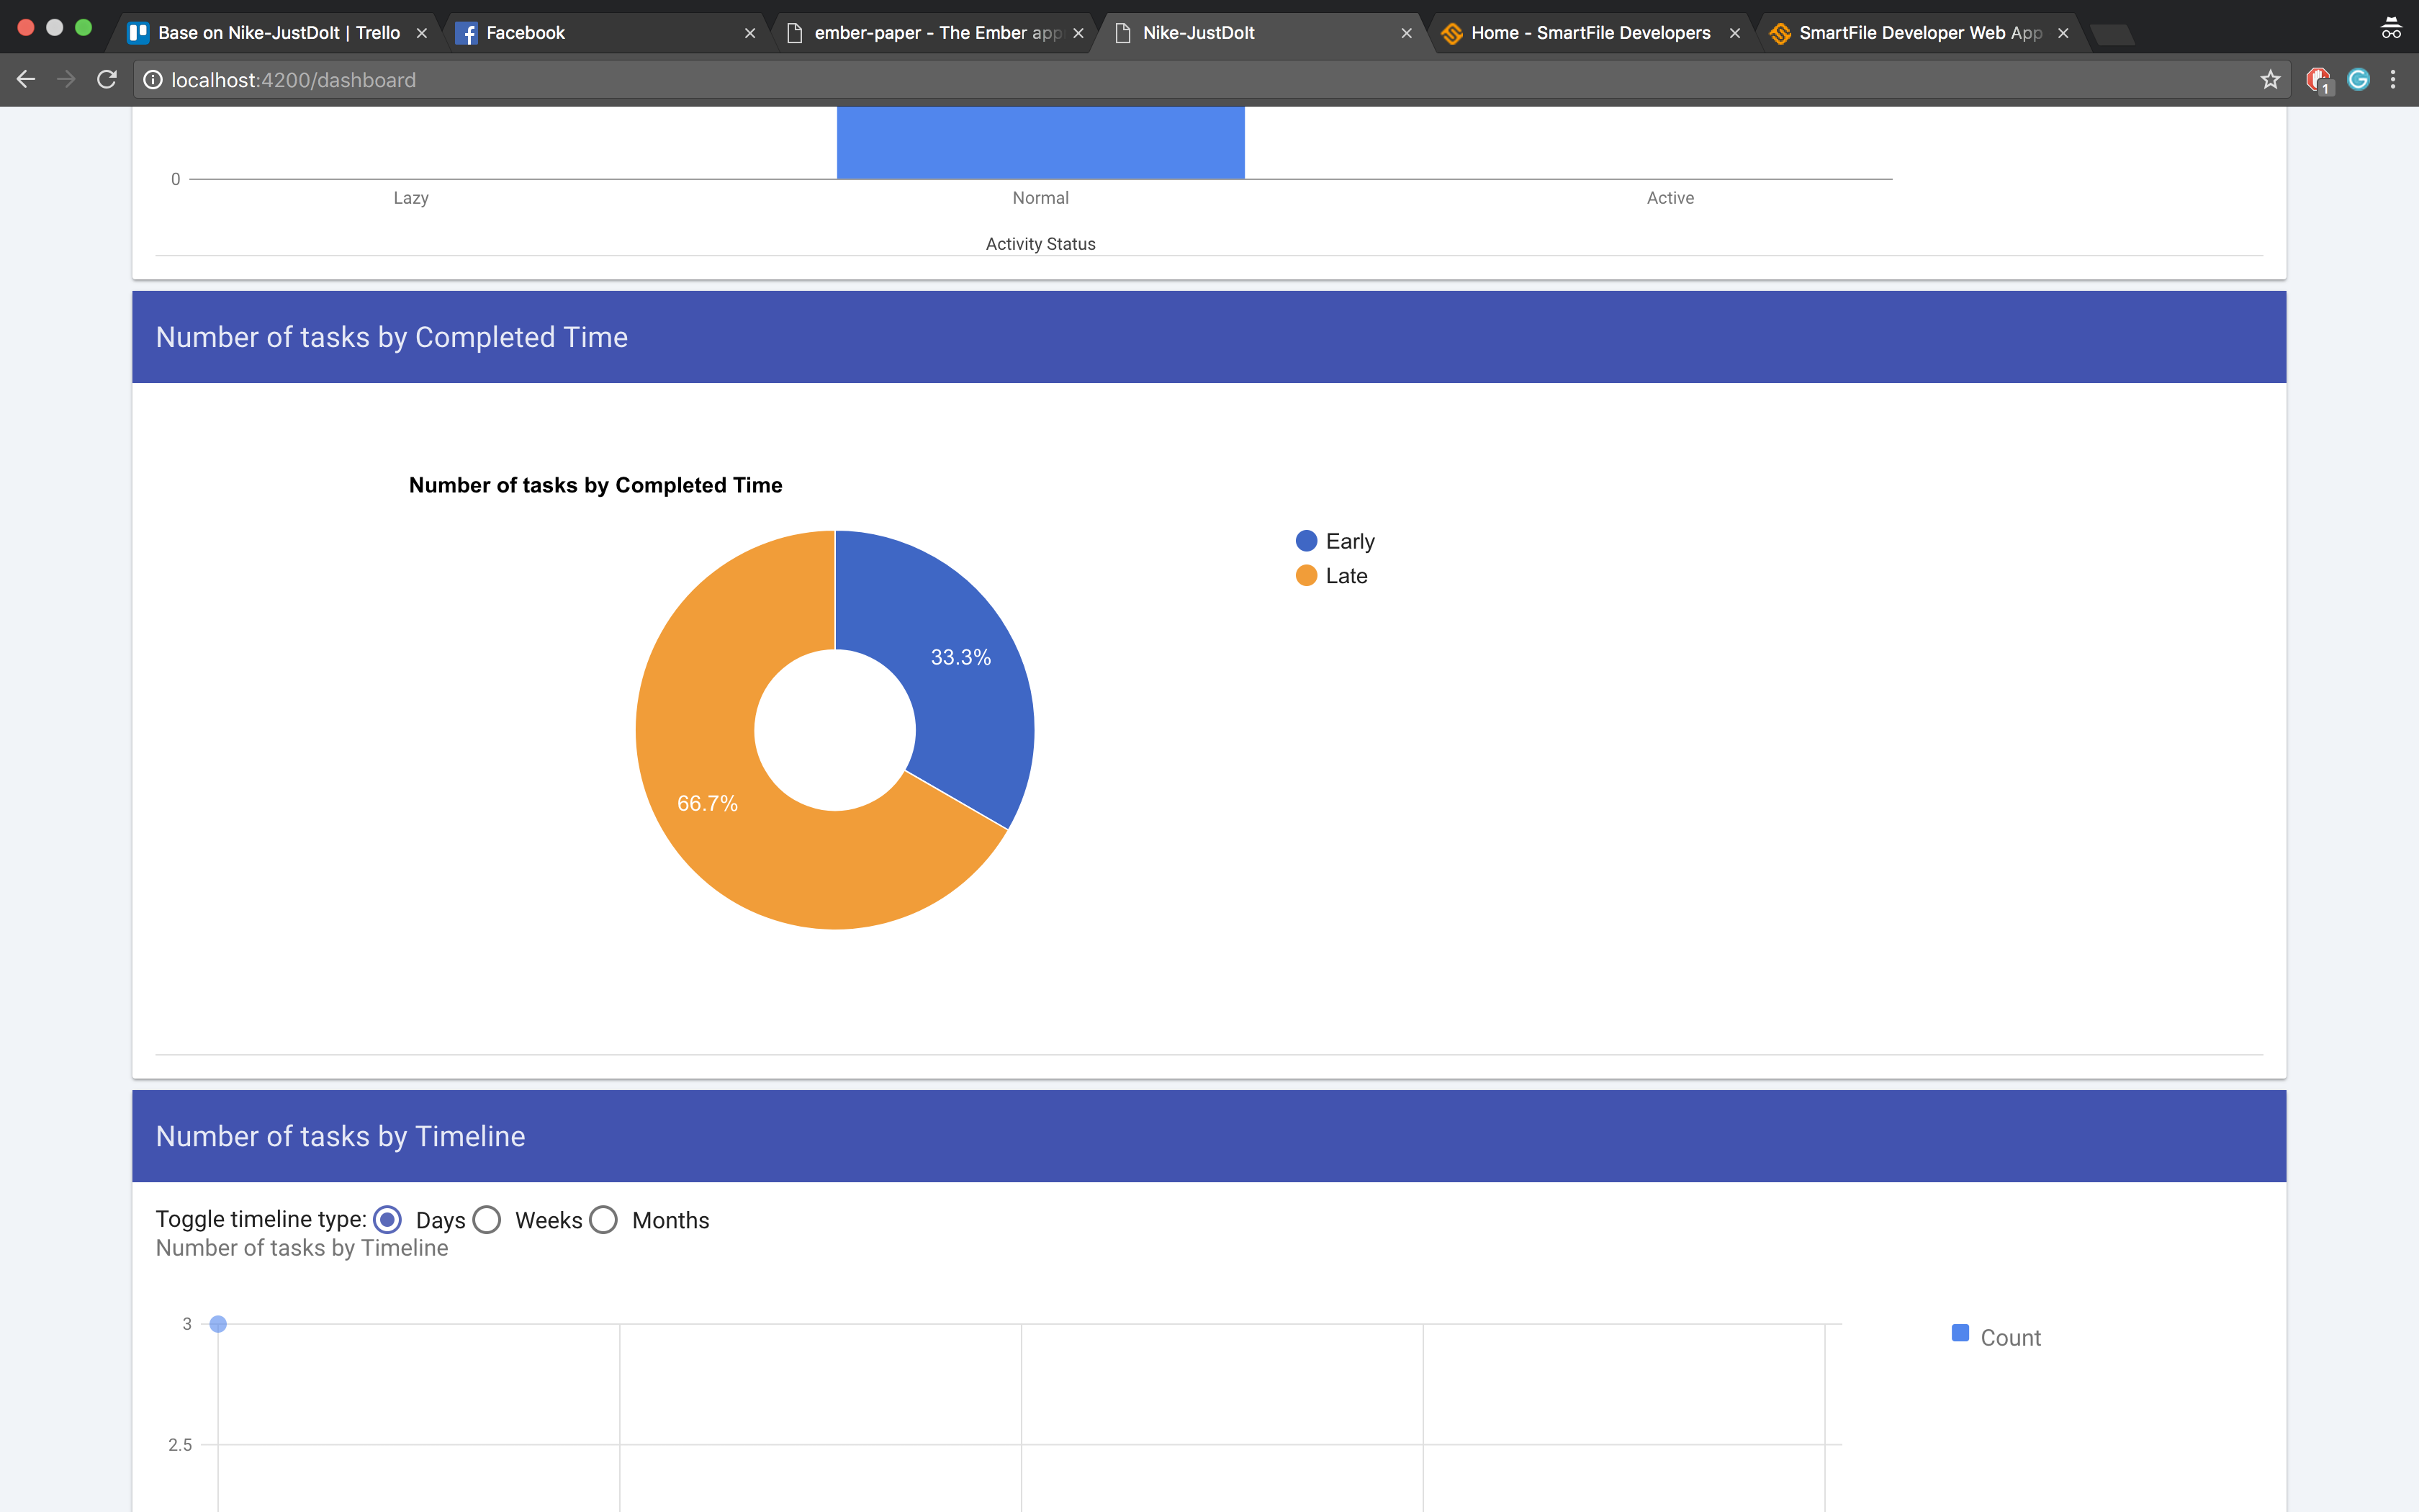2419x1512 pixels.
Task: Close the Facebook tab
Action: (x=749, y=33)
